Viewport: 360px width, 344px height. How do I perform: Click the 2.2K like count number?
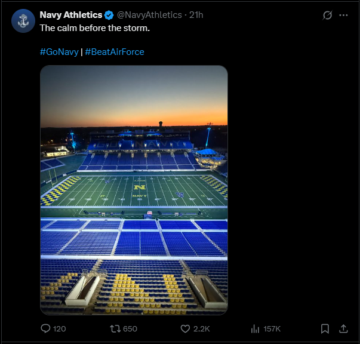(202, 329)
